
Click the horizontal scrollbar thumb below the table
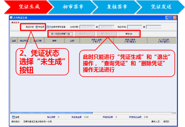pos(52,113)
